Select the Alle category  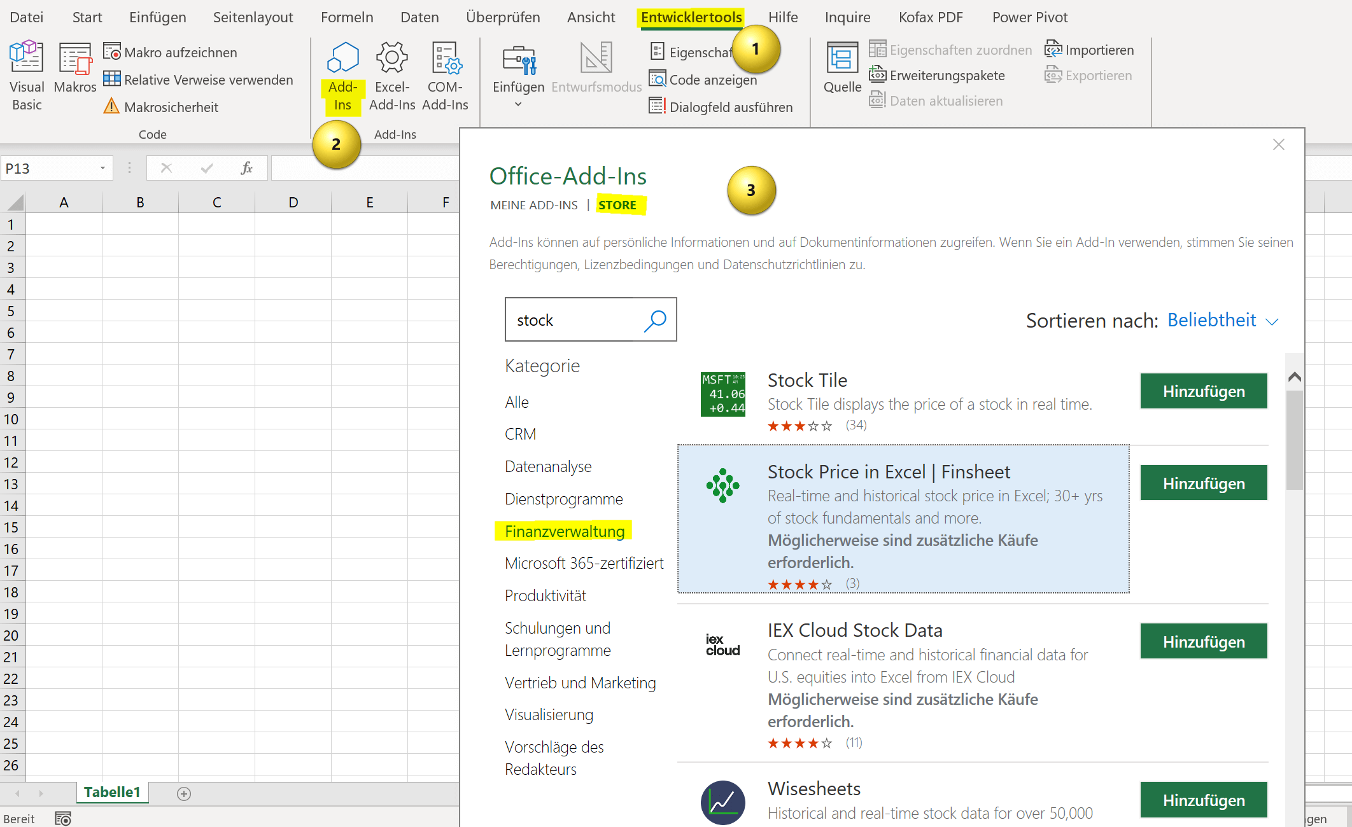tap(517, 402)
